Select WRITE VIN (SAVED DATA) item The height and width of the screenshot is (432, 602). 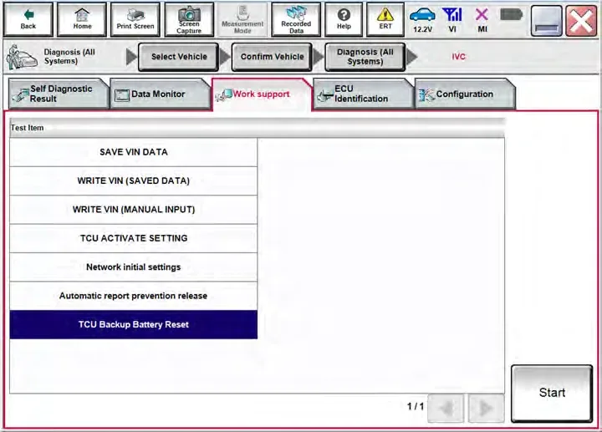point(134,181)
